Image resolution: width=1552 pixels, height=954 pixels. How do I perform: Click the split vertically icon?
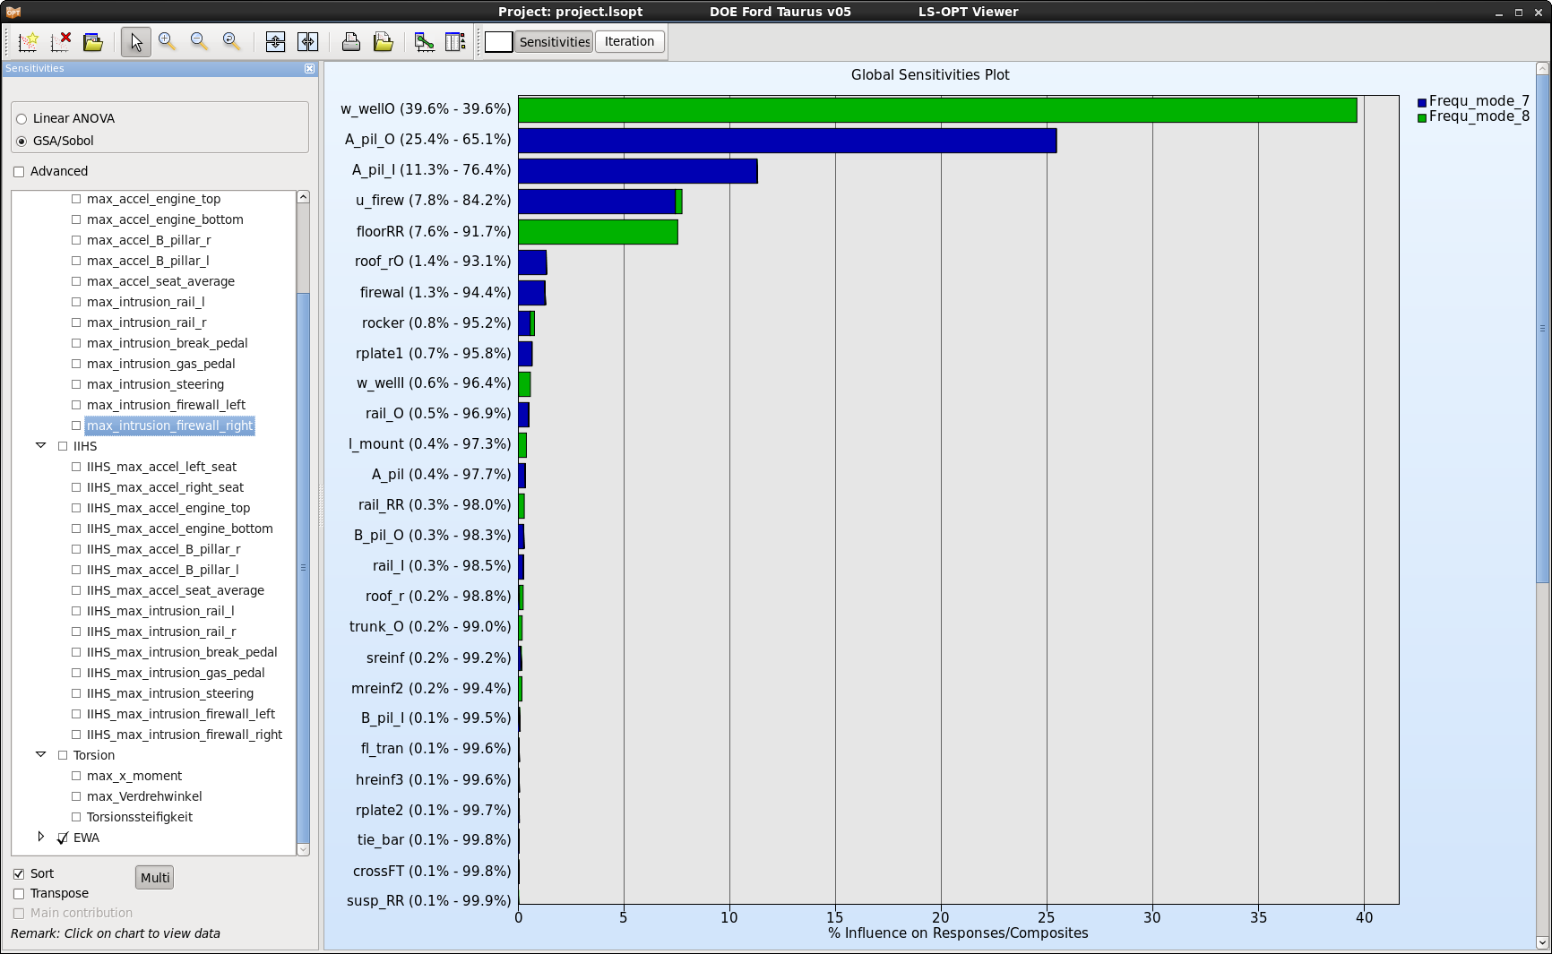(275, 41)
